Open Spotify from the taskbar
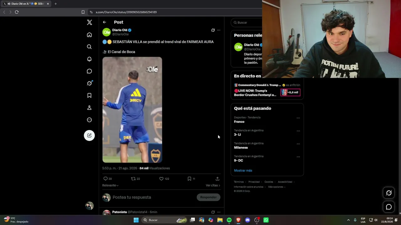The width and height of the screenshot is (401, 225). [229, 220]
